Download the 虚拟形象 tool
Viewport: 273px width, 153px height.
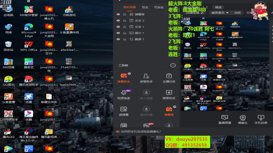[x=146, y=111]
